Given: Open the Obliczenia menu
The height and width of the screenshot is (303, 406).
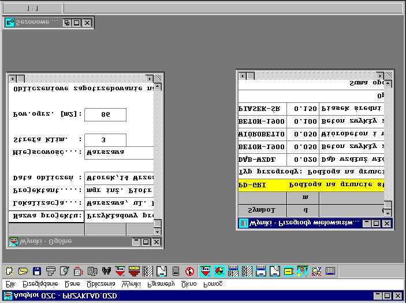Looking at the screenshot, I should tap(100, 284).
